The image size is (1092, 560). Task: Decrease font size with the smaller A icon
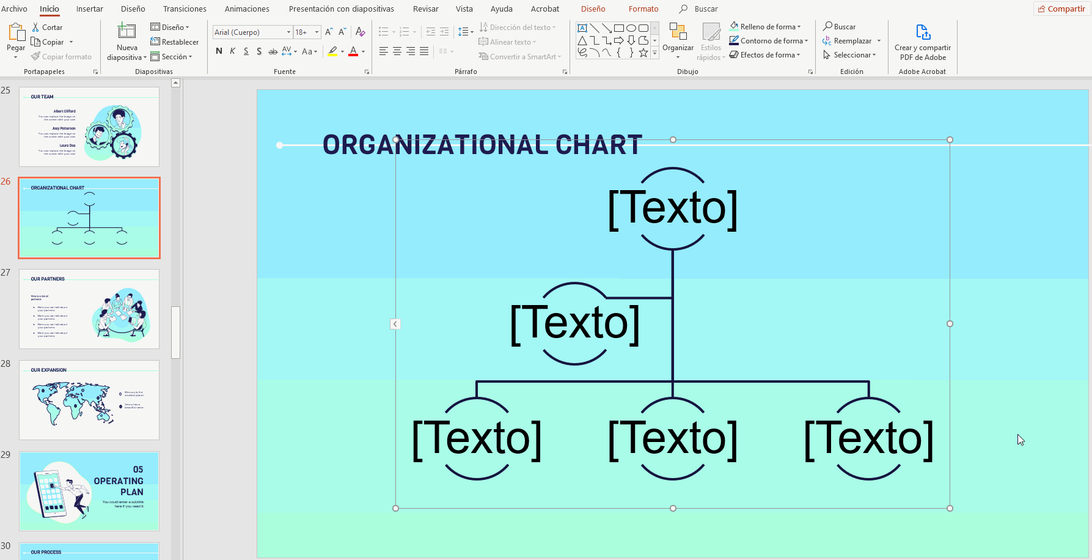[342, 32]
